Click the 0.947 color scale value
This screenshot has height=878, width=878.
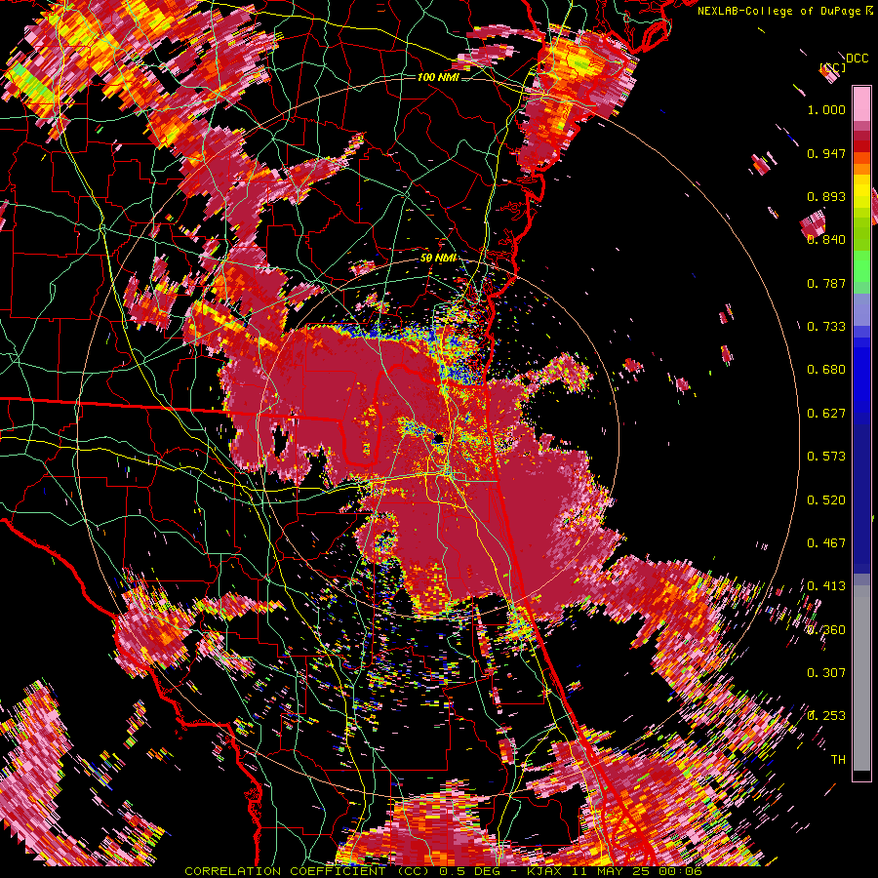[826, 153]
